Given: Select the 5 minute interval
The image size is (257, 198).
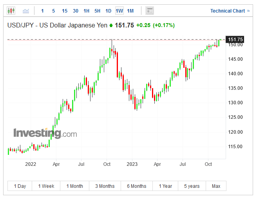Looking at the screenshot, I should (x=53, y=11).
